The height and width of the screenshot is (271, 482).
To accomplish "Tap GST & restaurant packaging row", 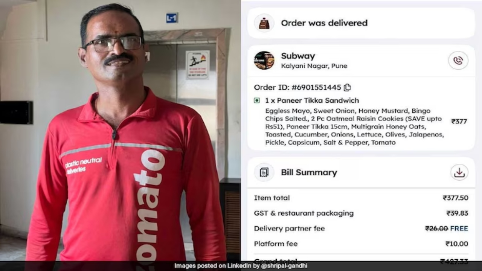I will point(361,213).
